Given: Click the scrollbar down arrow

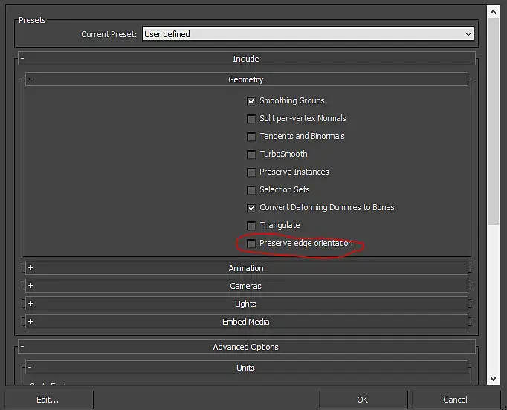Looking at the screenshot, I should (x=493, y=379).
